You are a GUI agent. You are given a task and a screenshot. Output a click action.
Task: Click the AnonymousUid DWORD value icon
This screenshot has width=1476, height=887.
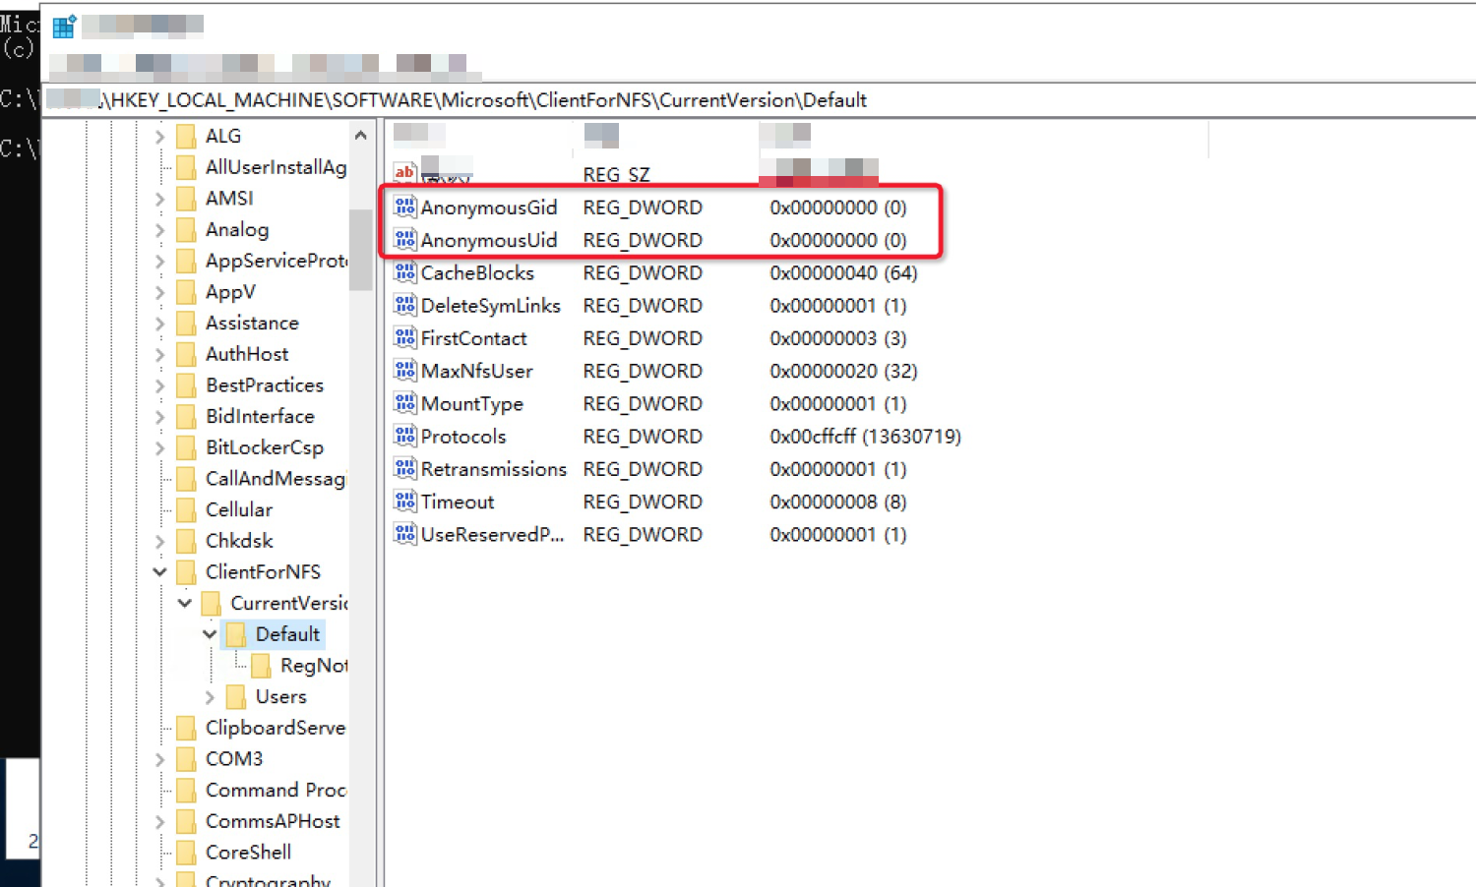[x=404, y=239]
